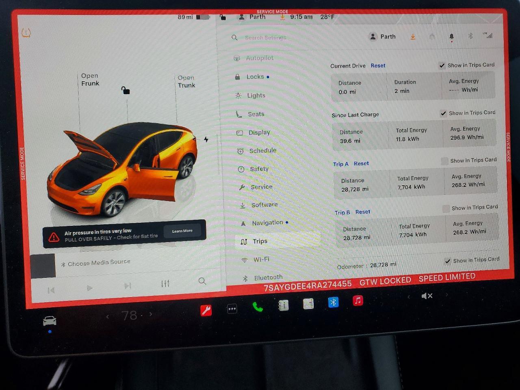The image size is (520, 390).
Task: Reset Trip B statistics
Action: pyautogui.click(x=363, y=212)
